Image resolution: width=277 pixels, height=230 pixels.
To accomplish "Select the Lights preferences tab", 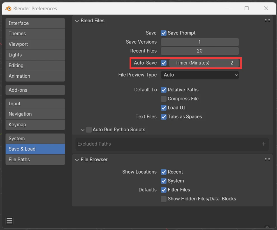I will 35,55.
